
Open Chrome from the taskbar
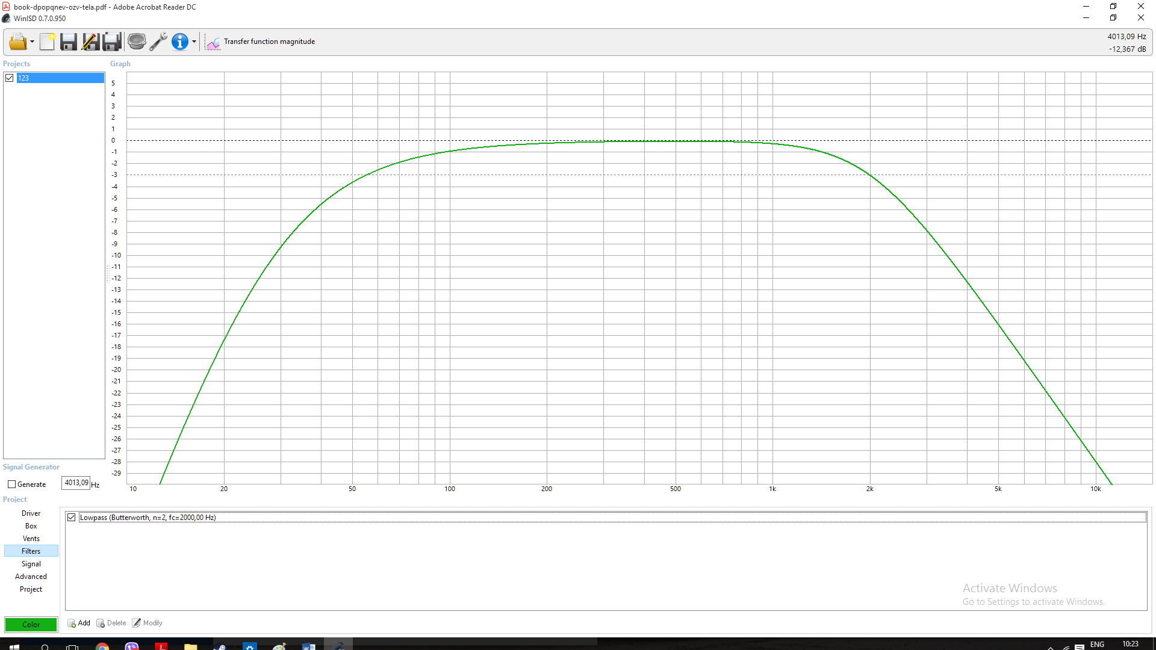pyautogui.click(x=102, y=646)
